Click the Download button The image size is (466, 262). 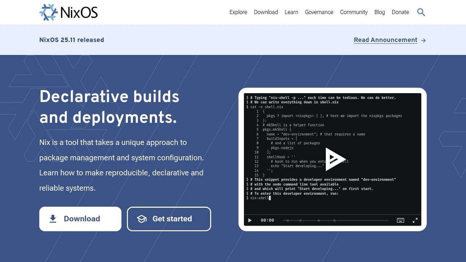80,219
